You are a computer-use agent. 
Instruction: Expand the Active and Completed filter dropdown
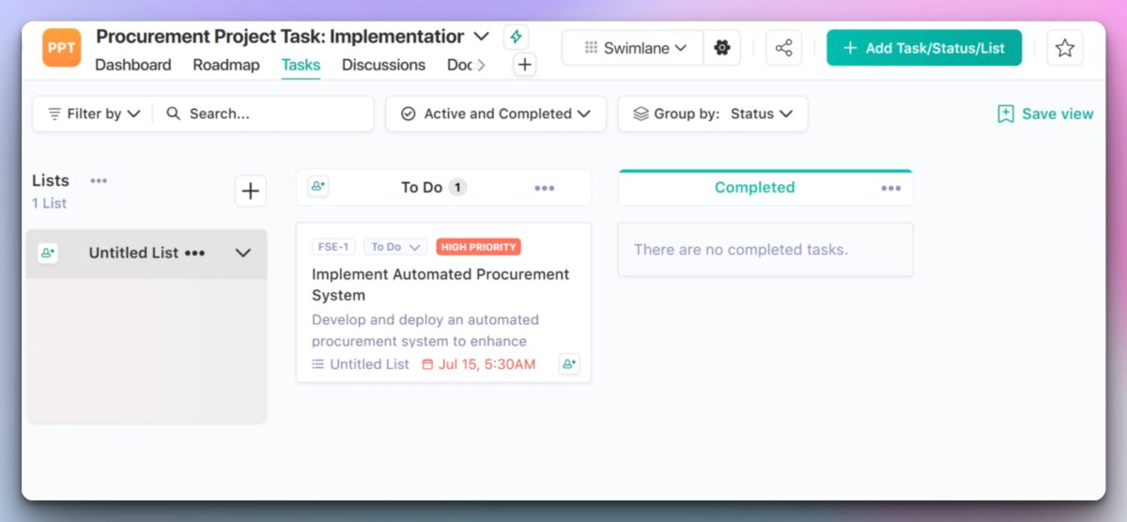pyautogui.click(x=496, y=114)
